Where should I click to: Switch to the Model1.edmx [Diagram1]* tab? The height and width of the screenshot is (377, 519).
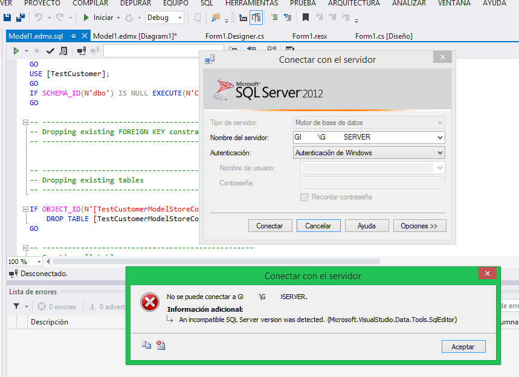(x=135, y=36)
